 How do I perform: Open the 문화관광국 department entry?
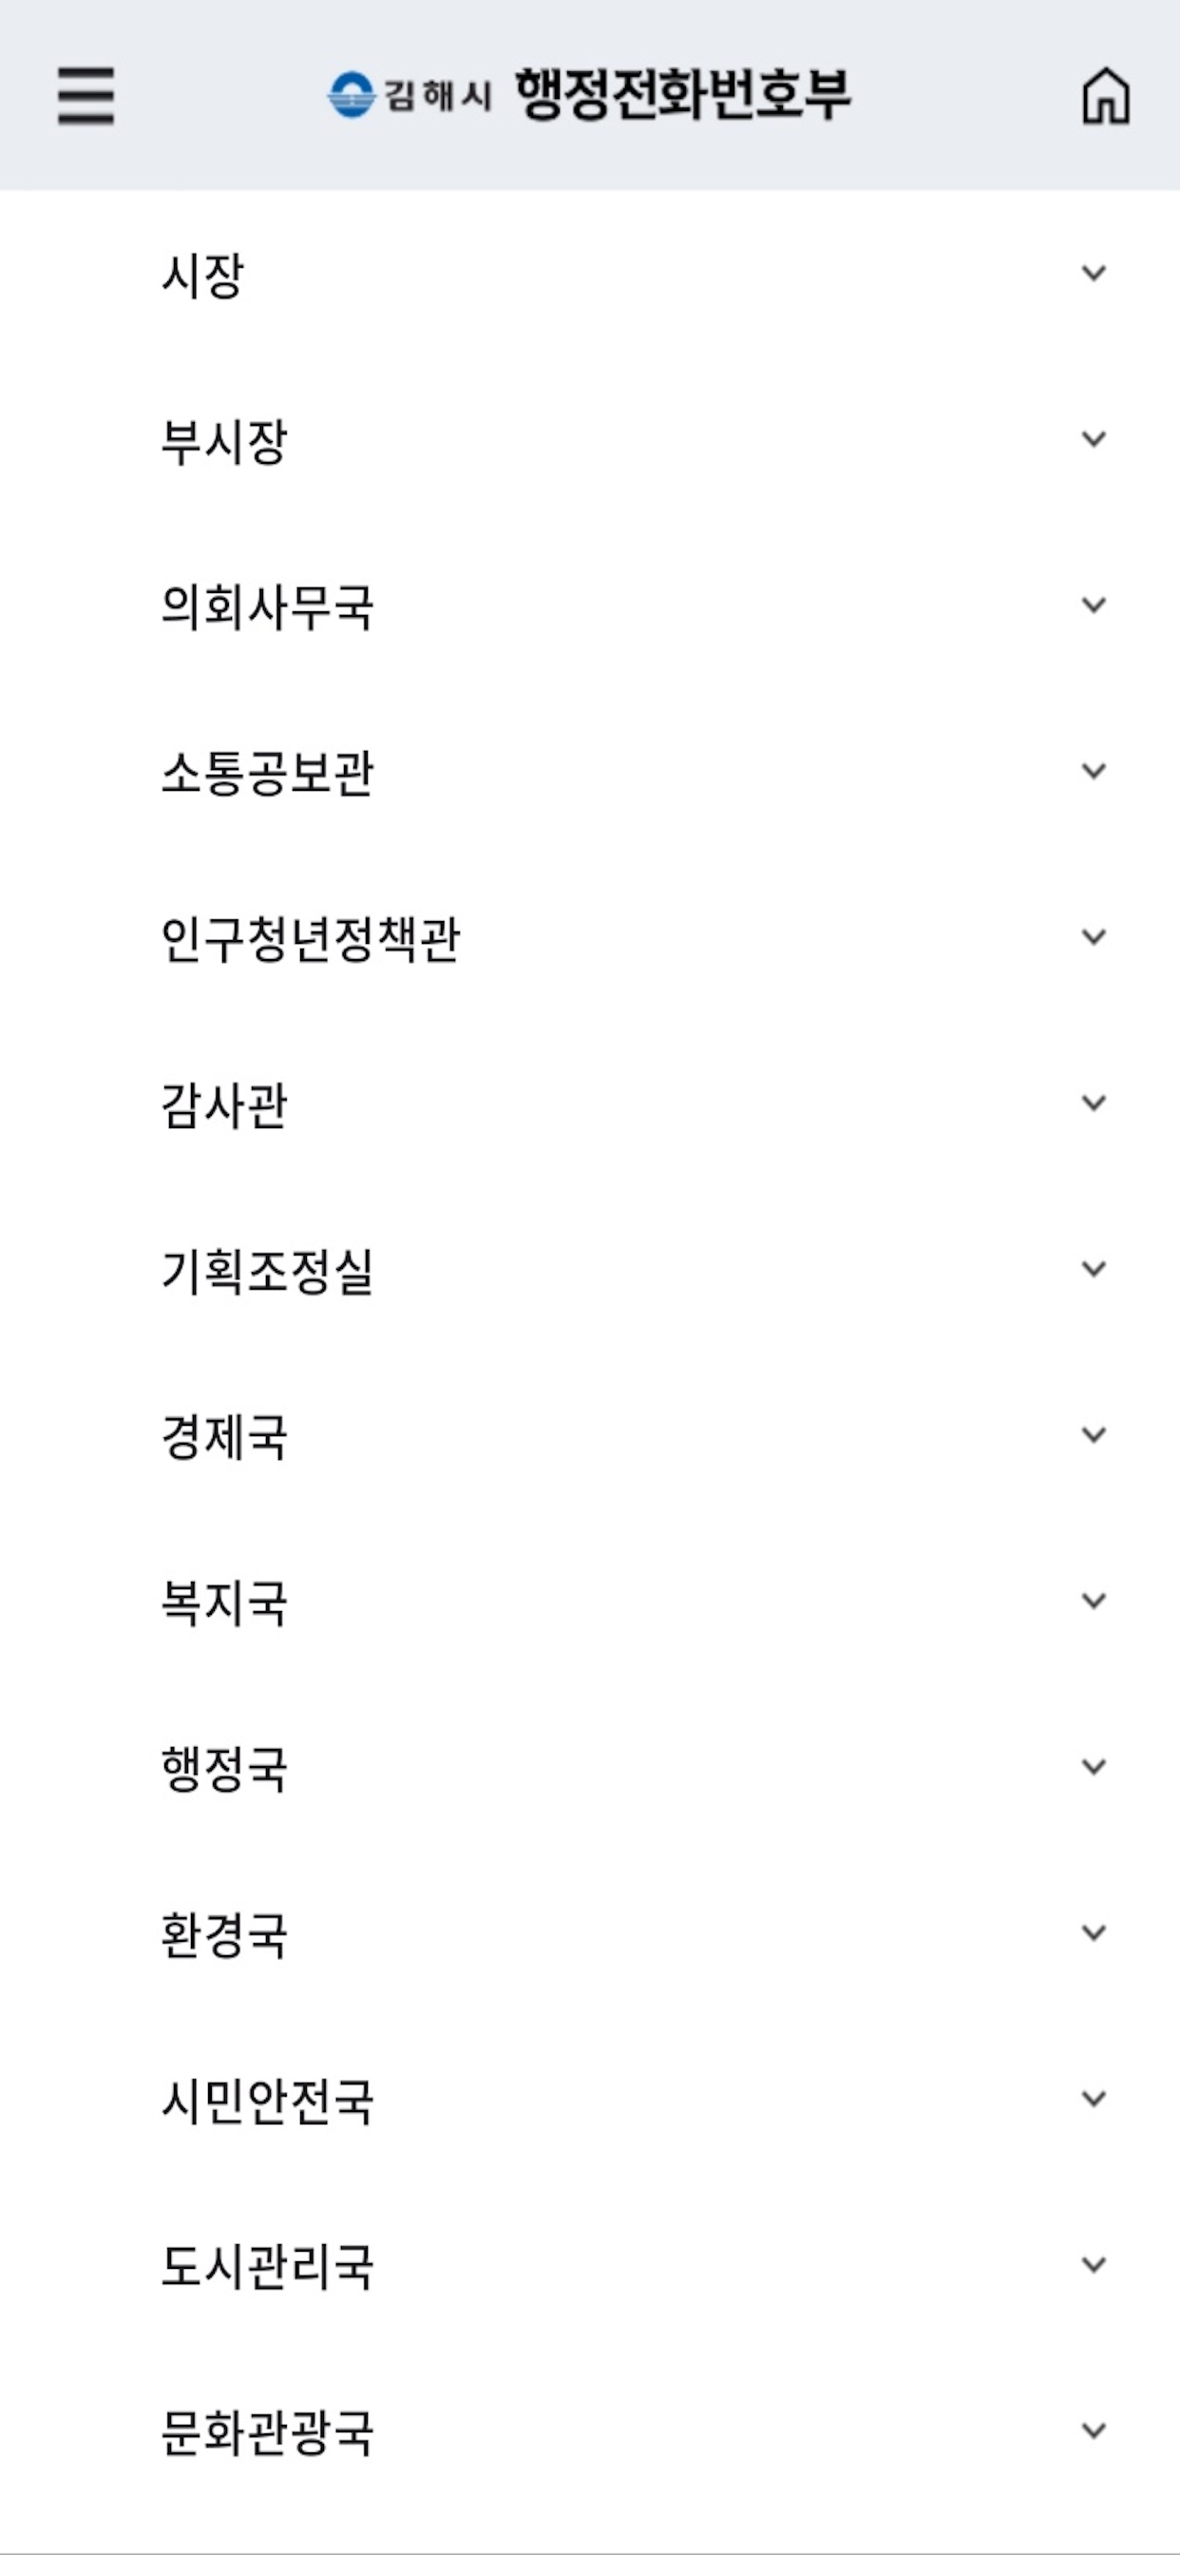(x=590, y=2432)
